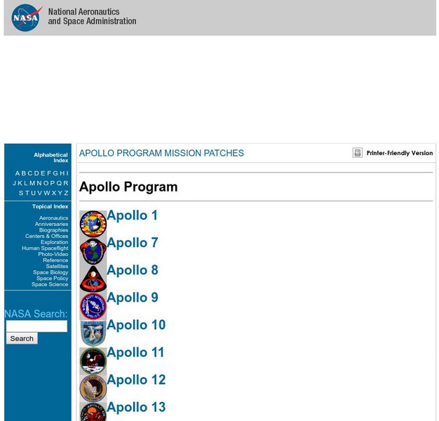The height and width of the screenshot is (421, 439).
Task: Open the Apollo 9 mission patch image
Action: 93,306
